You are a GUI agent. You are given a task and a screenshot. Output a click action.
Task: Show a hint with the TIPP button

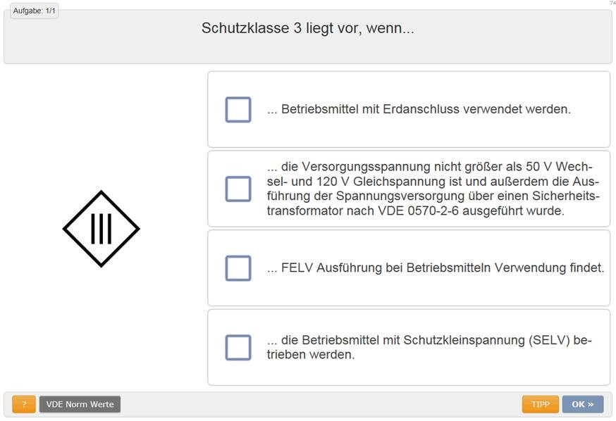point(540,404)
